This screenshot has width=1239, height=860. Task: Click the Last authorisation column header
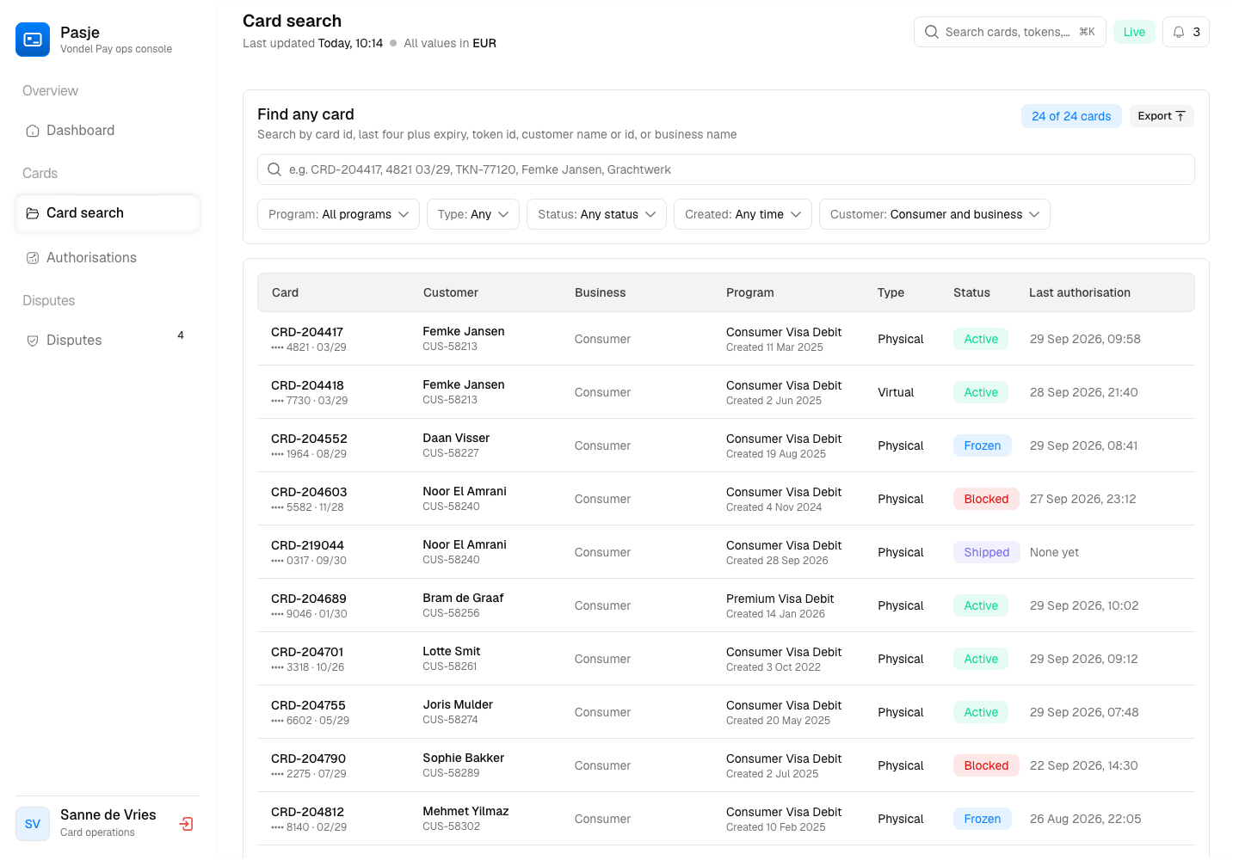(1080, 292)
